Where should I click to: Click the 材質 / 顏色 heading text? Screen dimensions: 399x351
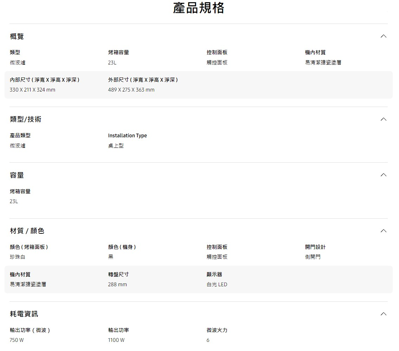click(x=27, y=231)
